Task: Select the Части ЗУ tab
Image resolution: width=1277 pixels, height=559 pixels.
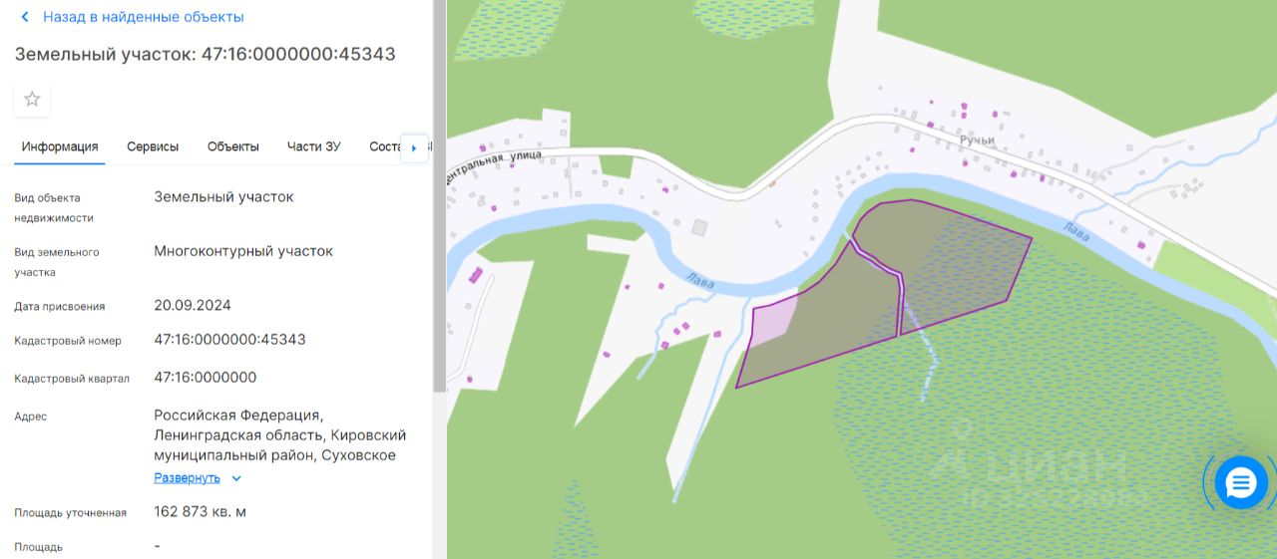Action: tap(314, 146)
